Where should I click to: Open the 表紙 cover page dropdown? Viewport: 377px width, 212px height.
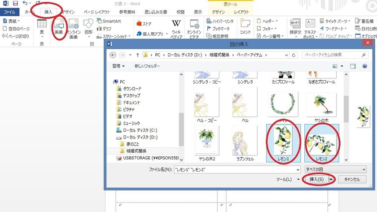tap(11, 21)
